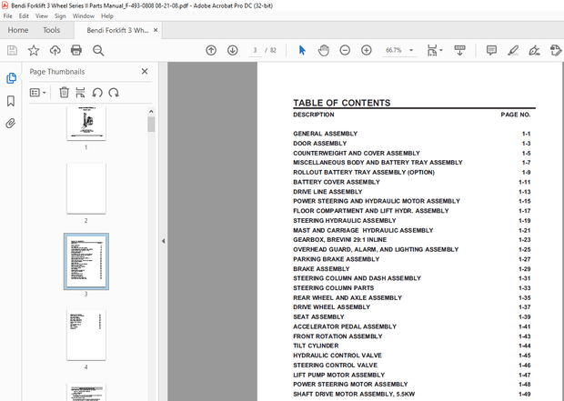Screen dimensions: 564x401
Task: Click the TABLE OF CONTENTS heading
Action: click(342, 103)
